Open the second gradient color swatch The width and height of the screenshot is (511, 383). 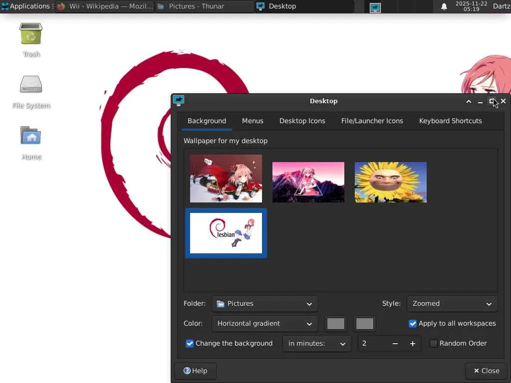tap(365, 324)
